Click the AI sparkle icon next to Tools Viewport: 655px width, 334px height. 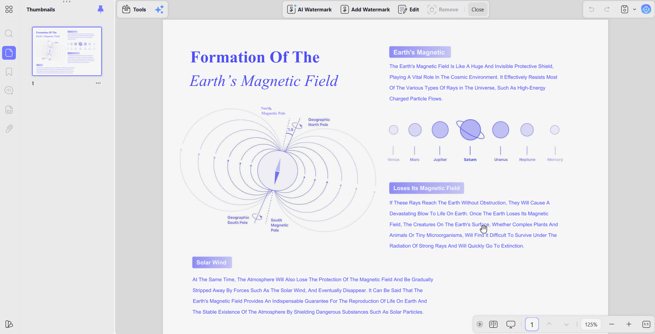(x=159, y=9)
